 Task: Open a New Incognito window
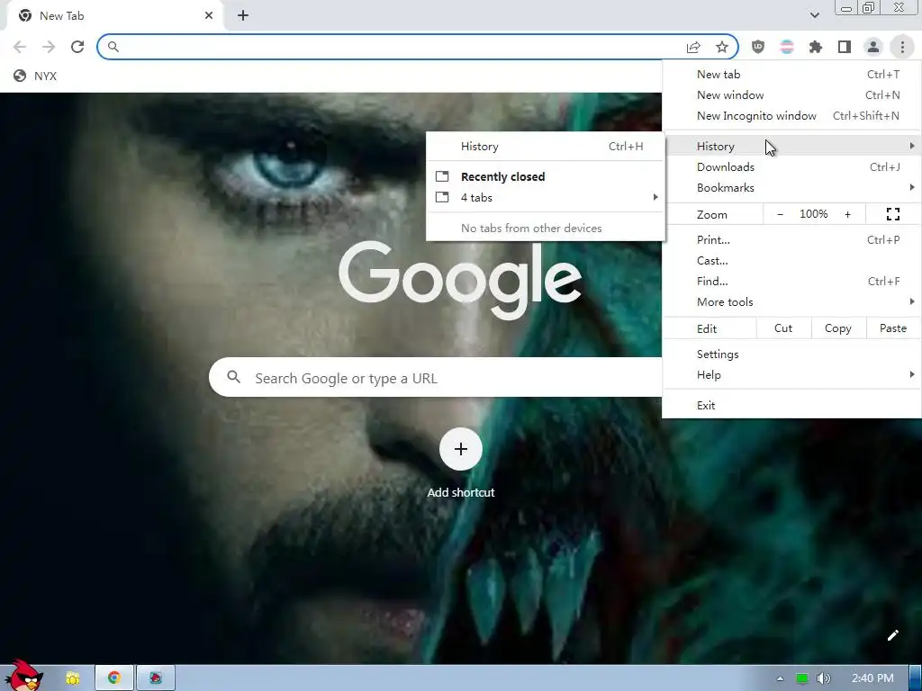[791, 116]
